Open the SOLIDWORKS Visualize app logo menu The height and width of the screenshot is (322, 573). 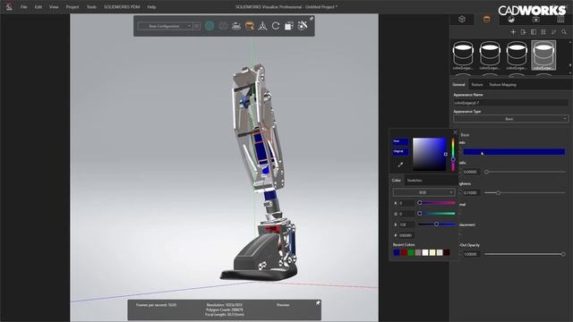pyautogui.click(x=9, y=6)
